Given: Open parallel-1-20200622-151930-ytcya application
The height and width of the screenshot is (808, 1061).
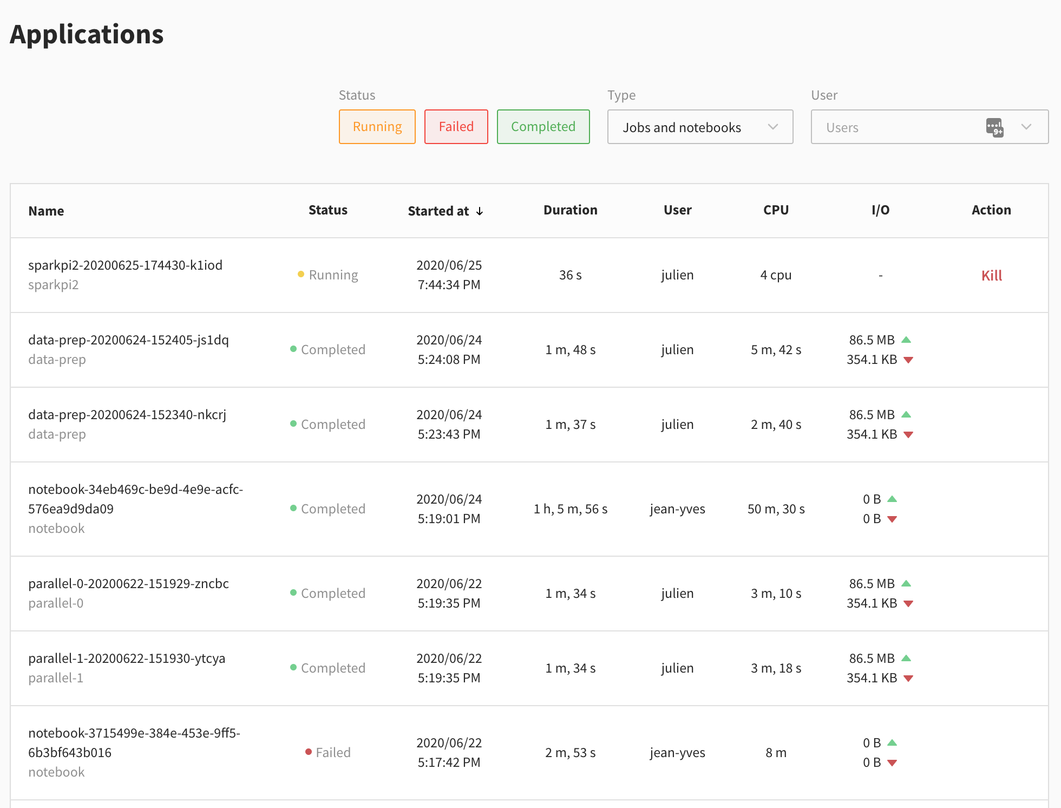Looking at the screenshot, I should pos(127,658).
